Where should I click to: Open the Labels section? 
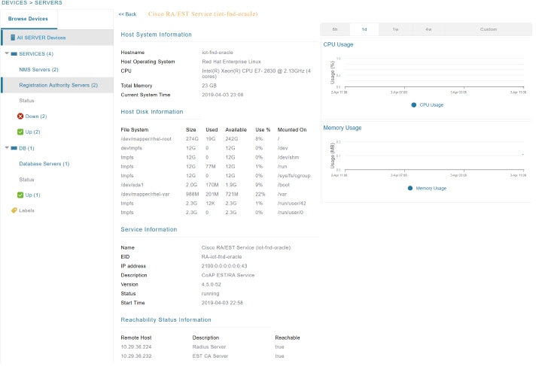(26, 210)
